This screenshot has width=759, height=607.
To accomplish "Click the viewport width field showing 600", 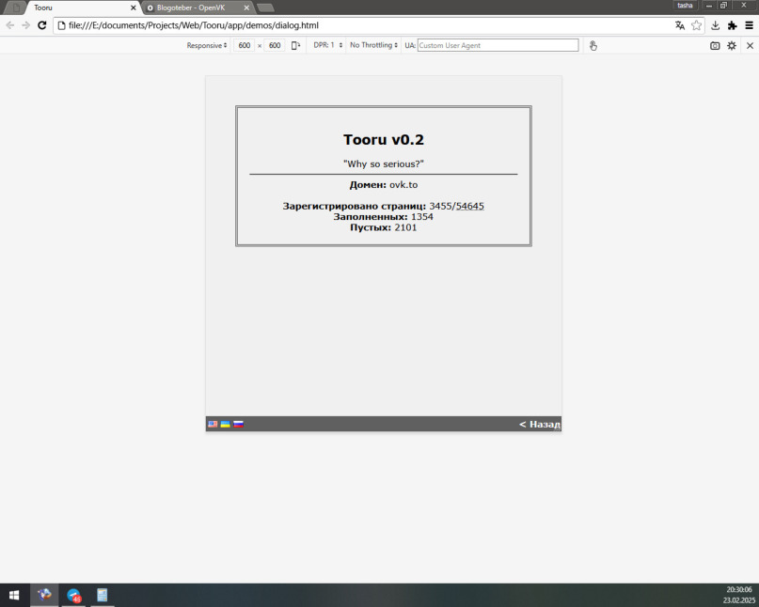I will (244, 45).
